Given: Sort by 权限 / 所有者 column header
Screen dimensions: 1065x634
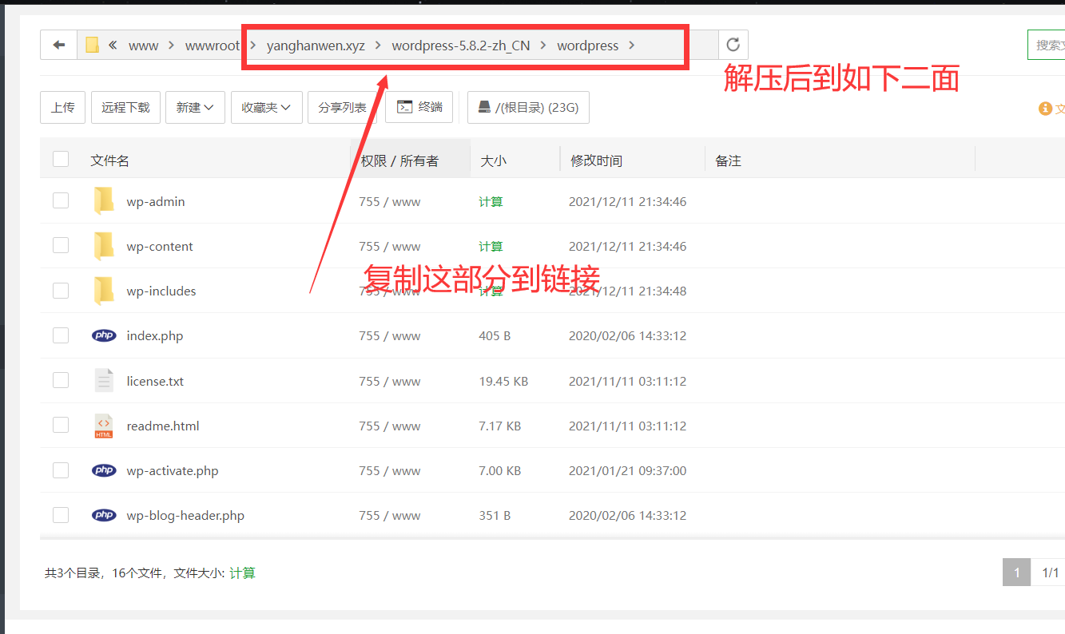Looking at the screenshot, I should click(x=399, y=160).
